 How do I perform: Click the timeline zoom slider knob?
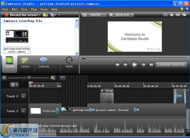(29, 78)
